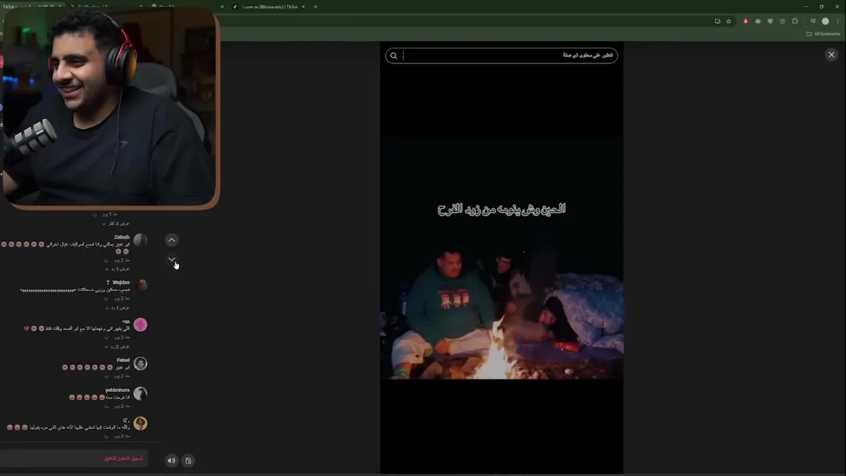Open the Chrome three-dot menu
The image size is (846, 476).
[x=837, y=21]
